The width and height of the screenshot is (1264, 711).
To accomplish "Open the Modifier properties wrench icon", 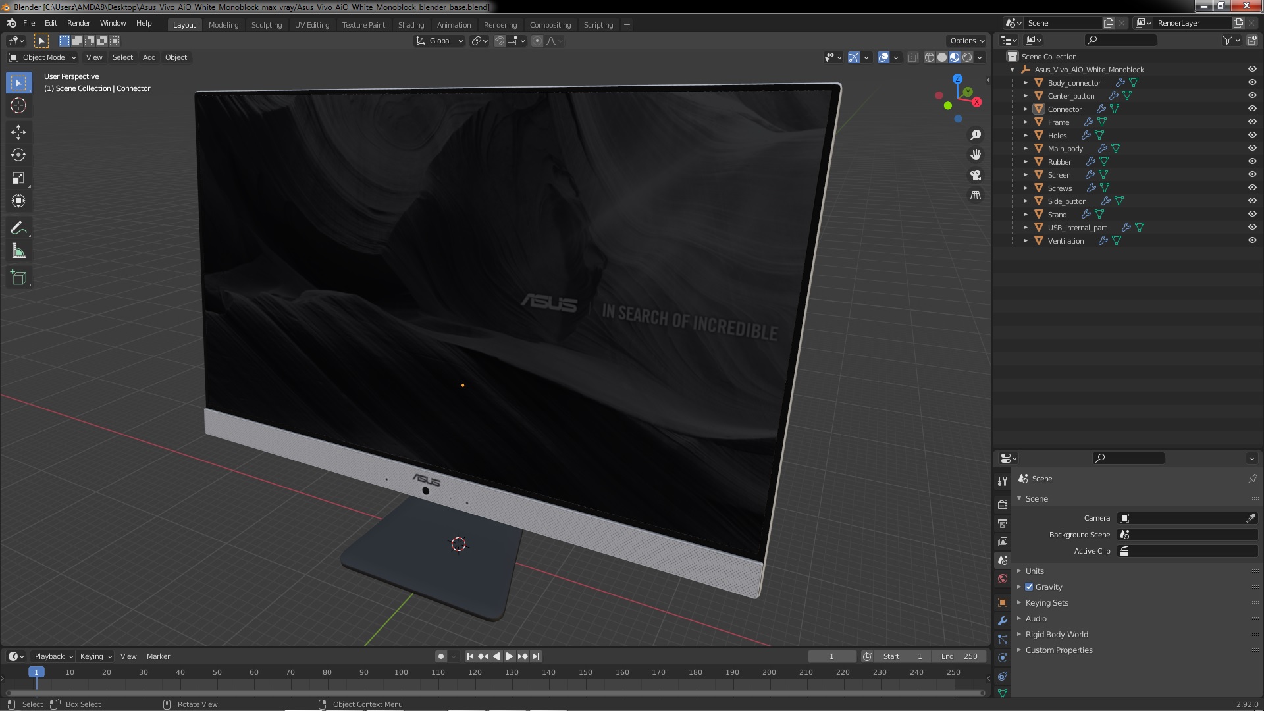I will click(1003, 621).
